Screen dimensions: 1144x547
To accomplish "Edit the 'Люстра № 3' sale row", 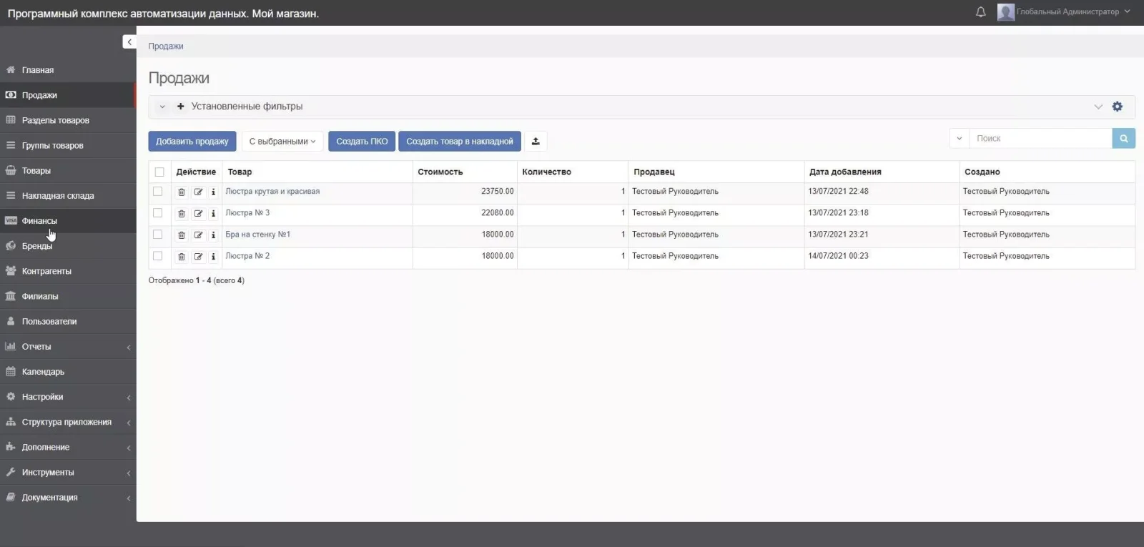I will 198,214.
